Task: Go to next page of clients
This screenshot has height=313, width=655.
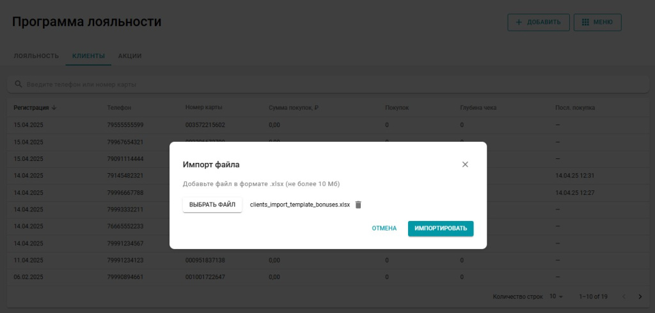Action: click(640, 296)
